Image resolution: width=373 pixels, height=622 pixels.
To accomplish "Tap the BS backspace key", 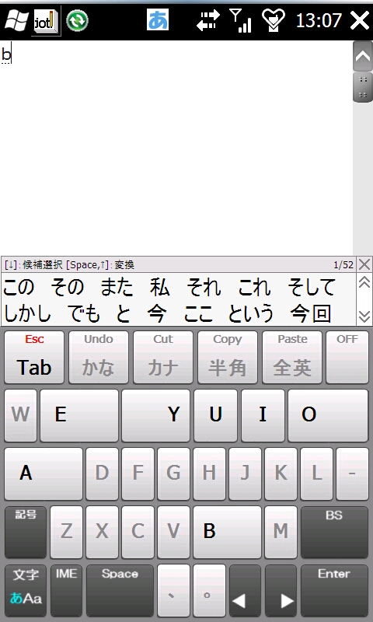I will (335, 532).
